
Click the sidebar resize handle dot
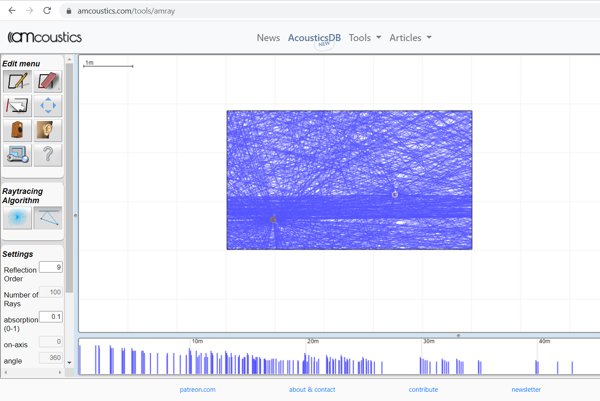pyautogui.click(x=75, y=215)
